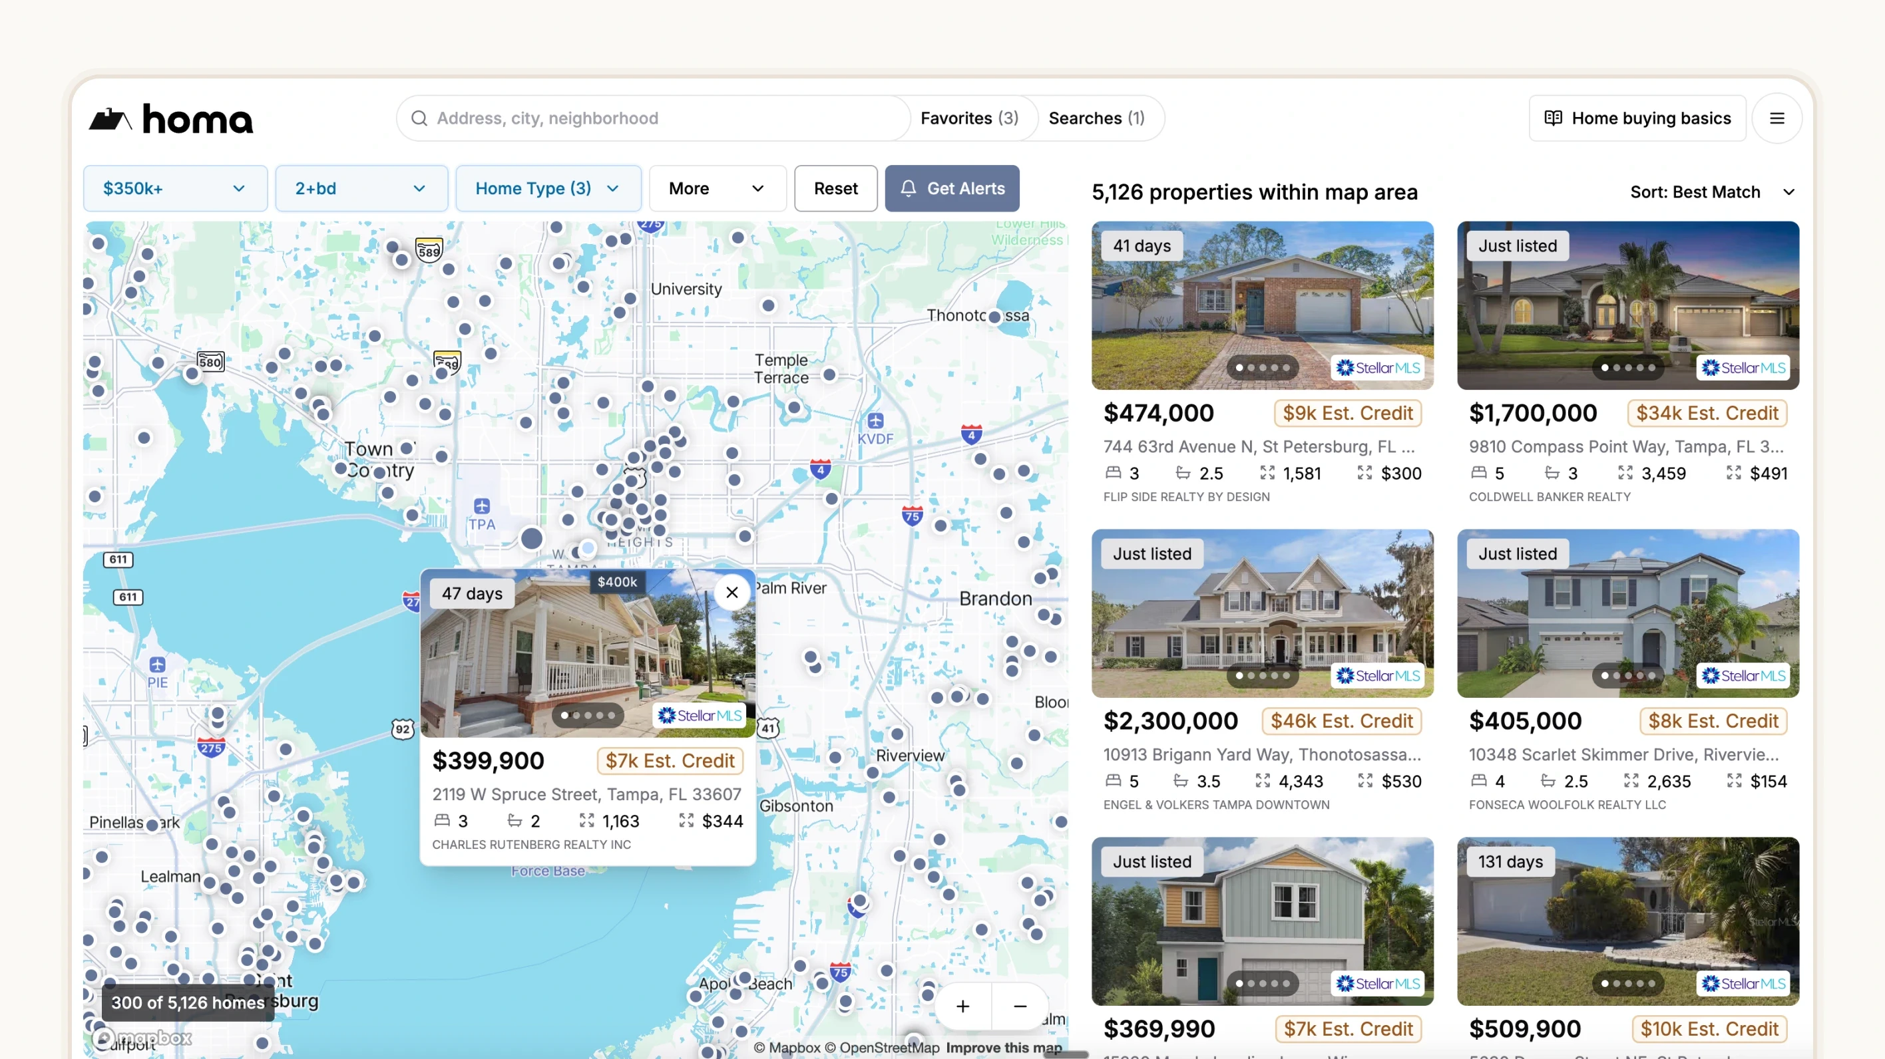Open the Searches (1) tab

[x=1096, y=118]
